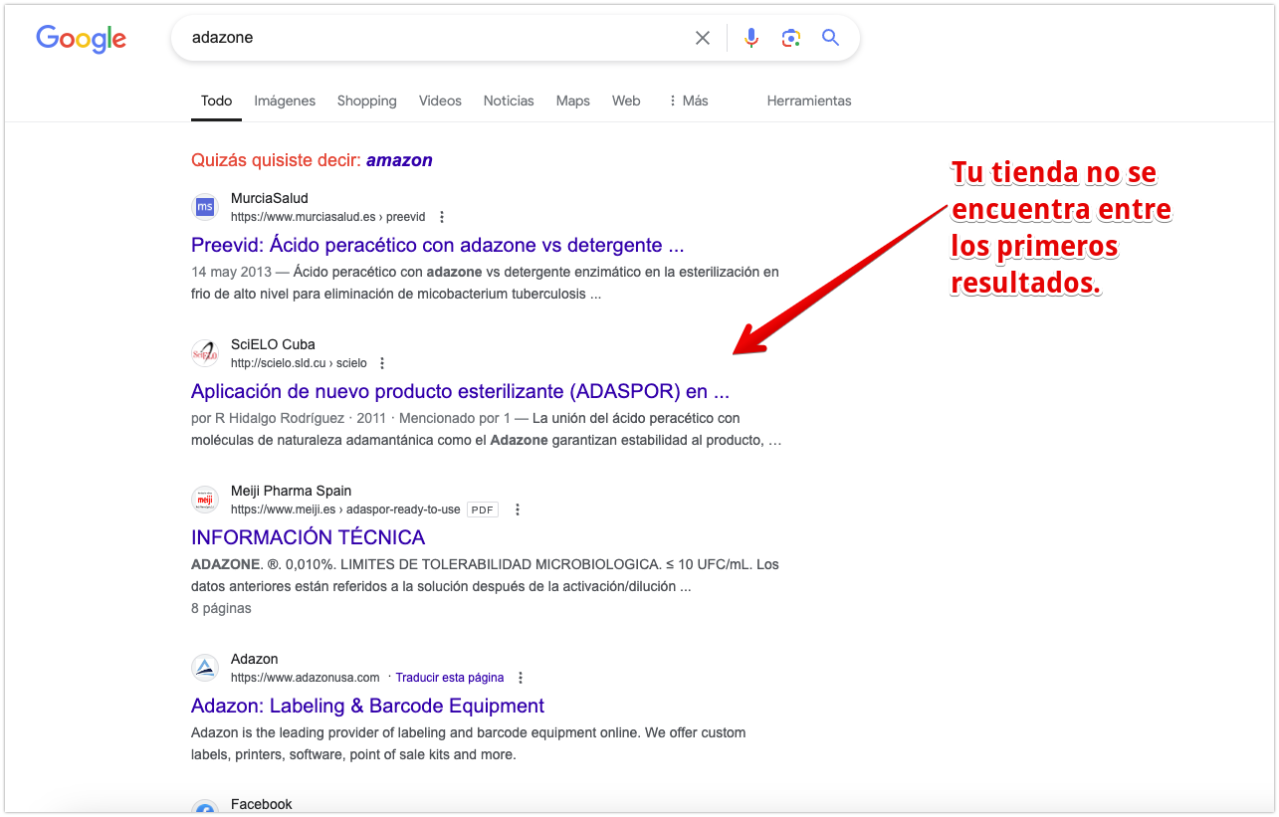This screenshot has width=1279, height=817.
Task: Select the Todo tab
Action: [x=216, y=101]
